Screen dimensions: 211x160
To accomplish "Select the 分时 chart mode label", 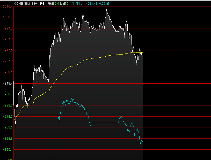I will coord(43,4).
